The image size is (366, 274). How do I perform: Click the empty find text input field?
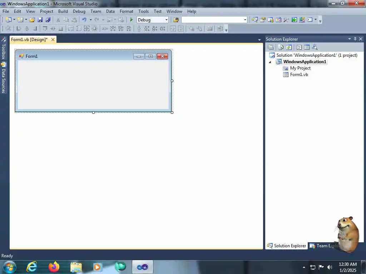coord(212,20)
